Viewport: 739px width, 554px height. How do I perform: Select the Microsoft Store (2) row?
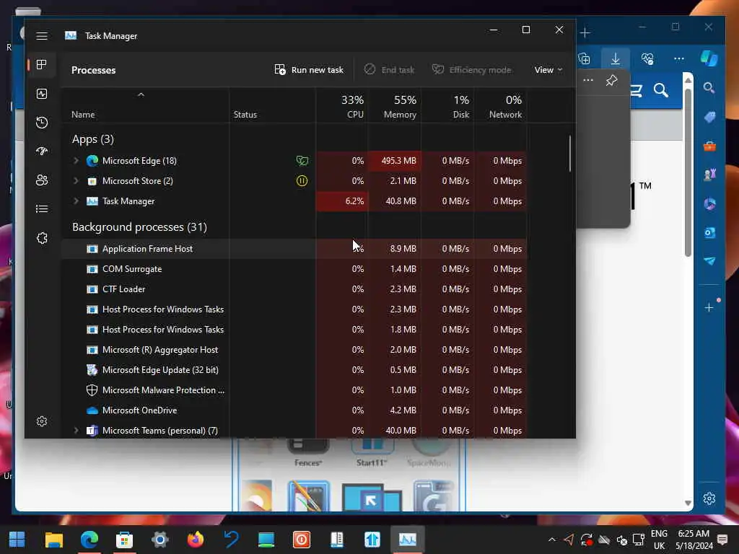pos(294,181)
